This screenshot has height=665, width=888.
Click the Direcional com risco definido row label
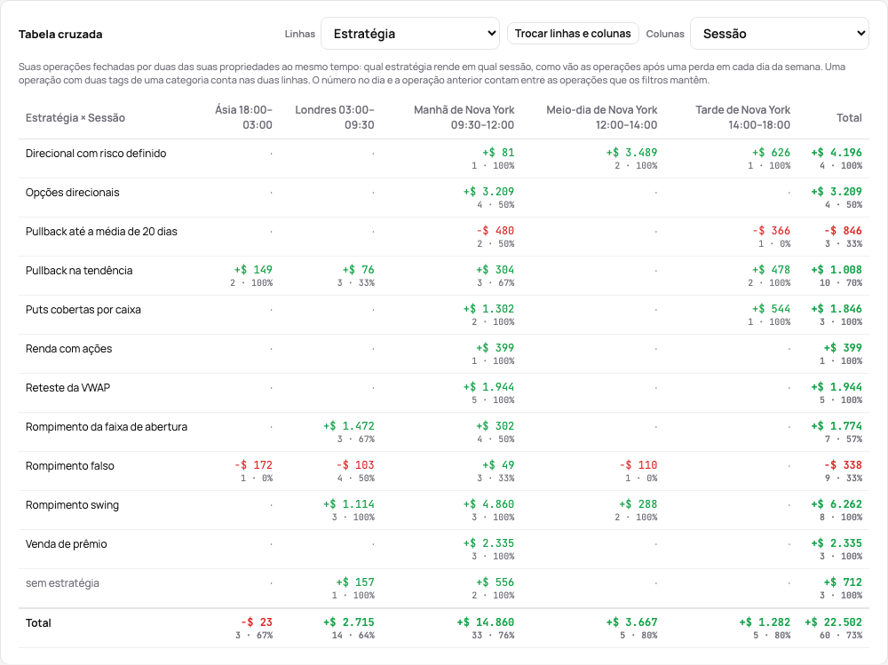click(96, 154)
